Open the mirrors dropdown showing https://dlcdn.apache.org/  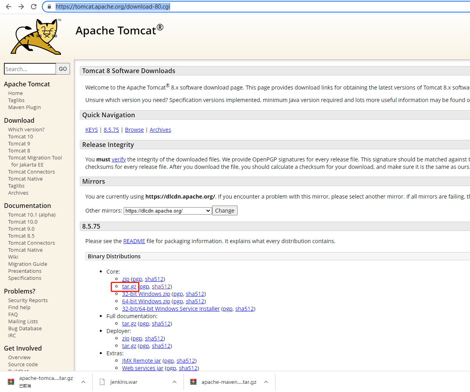(x=167, y=210)
